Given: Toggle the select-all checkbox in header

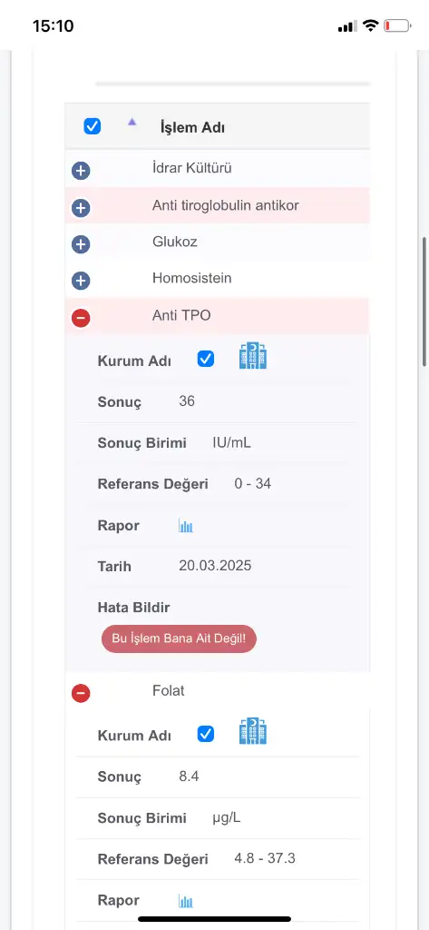Looking at the screenshot, I should pyautogui.click(x=93, y=126).
